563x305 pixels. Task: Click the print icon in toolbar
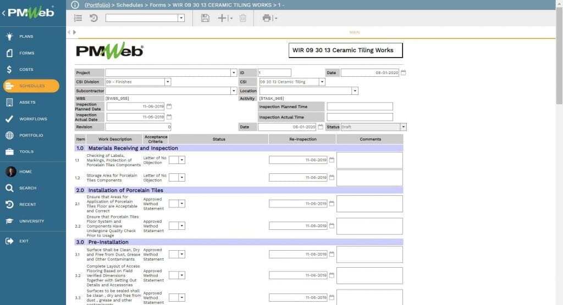(267, 18)
